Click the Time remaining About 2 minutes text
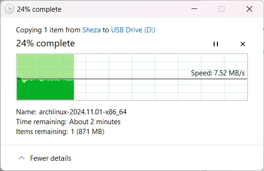The width and height of the screenshot is (264, 171). pos(68,122)
